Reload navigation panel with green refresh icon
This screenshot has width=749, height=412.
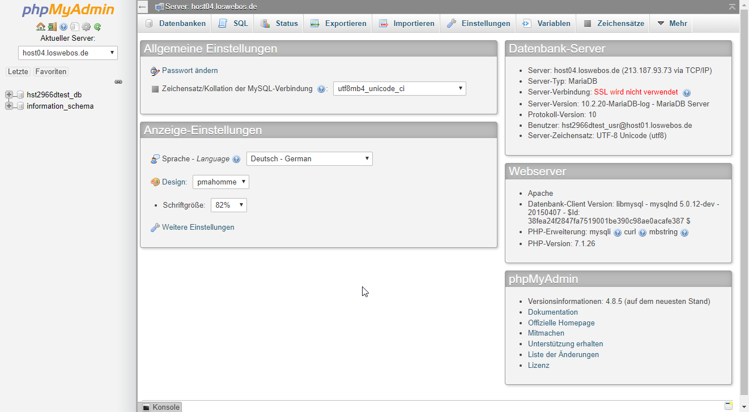coord(97,27)
